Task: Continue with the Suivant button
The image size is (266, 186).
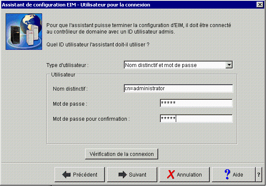Action: click(x=132, y=174)
